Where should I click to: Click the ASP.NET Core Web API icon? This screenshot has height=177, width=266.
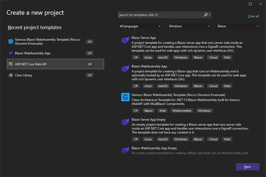point(11,64)
